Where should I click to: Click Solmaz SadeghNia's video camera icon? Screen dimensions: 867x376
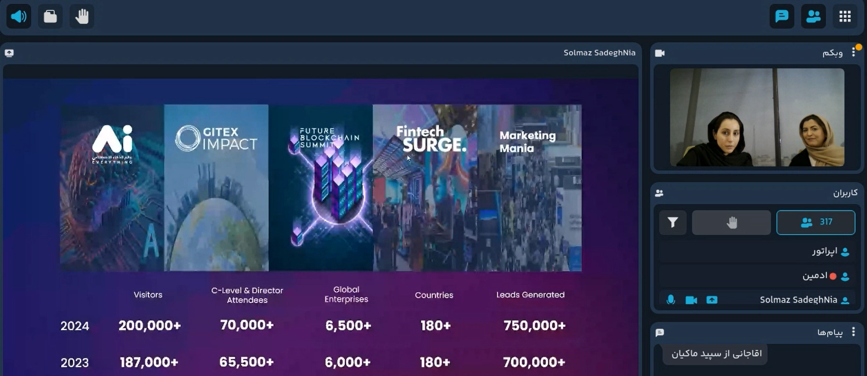(691, 300)
